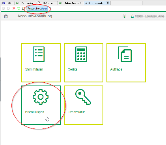The width and height of the screenshot is (166, 145).
Task: Click the blurred username in header
Action: 149,16
